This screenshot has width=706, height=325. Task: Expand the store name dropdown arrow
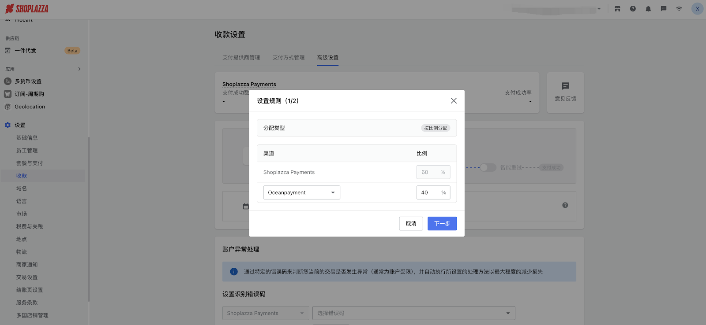(x=599, y=9)
